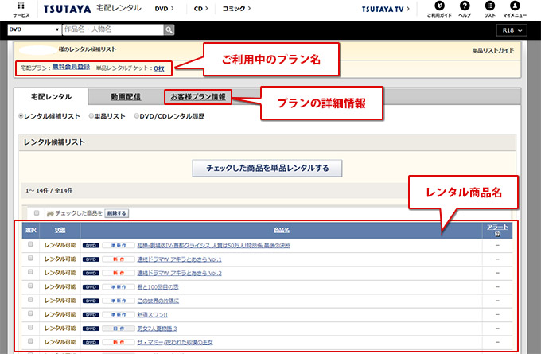Open the お客様プラン情報 tab
This screenshot has width=541, height=354.
pyautogui.click(x=198, y=97)
